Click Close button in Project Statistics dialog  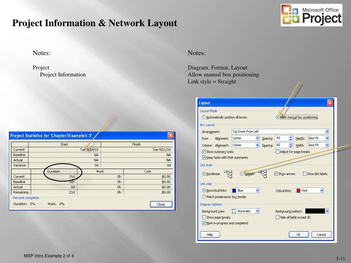click(x=161, y=204)
